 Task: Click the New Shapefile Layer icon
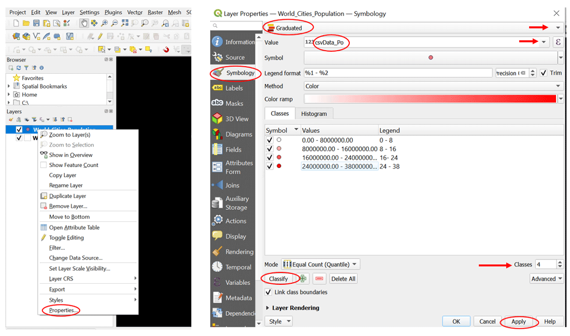click(37, 36)
